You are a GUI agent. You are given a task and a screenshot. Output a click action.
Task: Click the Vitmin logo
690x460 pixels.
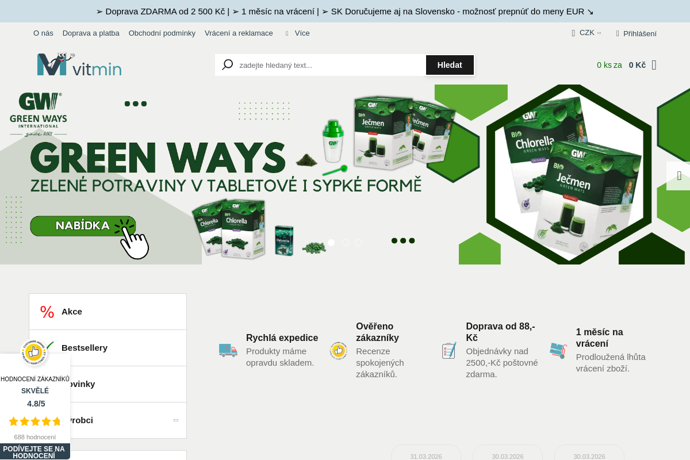[79, 65]
